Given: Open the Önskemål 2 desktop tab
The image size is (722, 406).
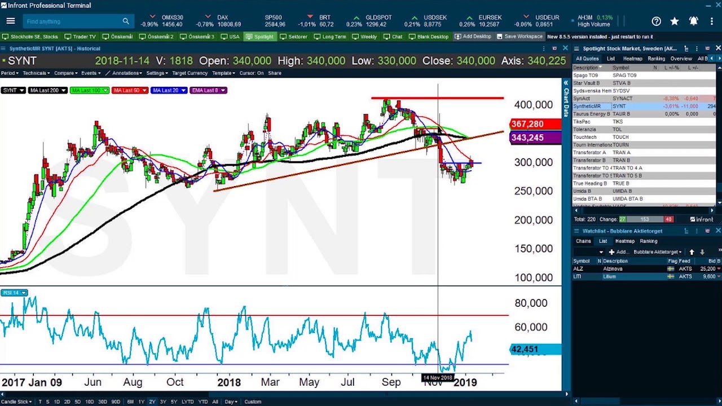Looking at the screenshot, I should 156,37.
